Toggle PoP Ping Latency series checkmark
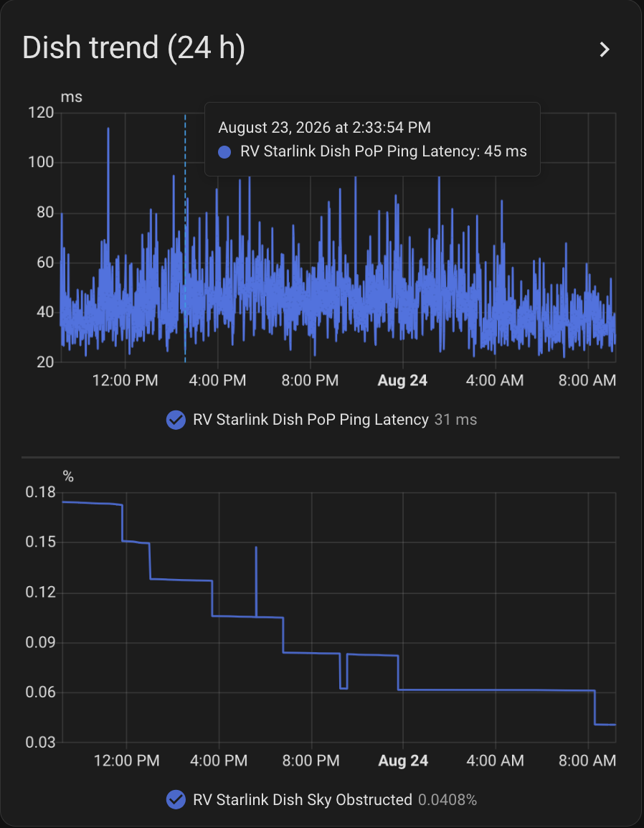Screen dimensions: 644x828 click(x=176, y=420)
